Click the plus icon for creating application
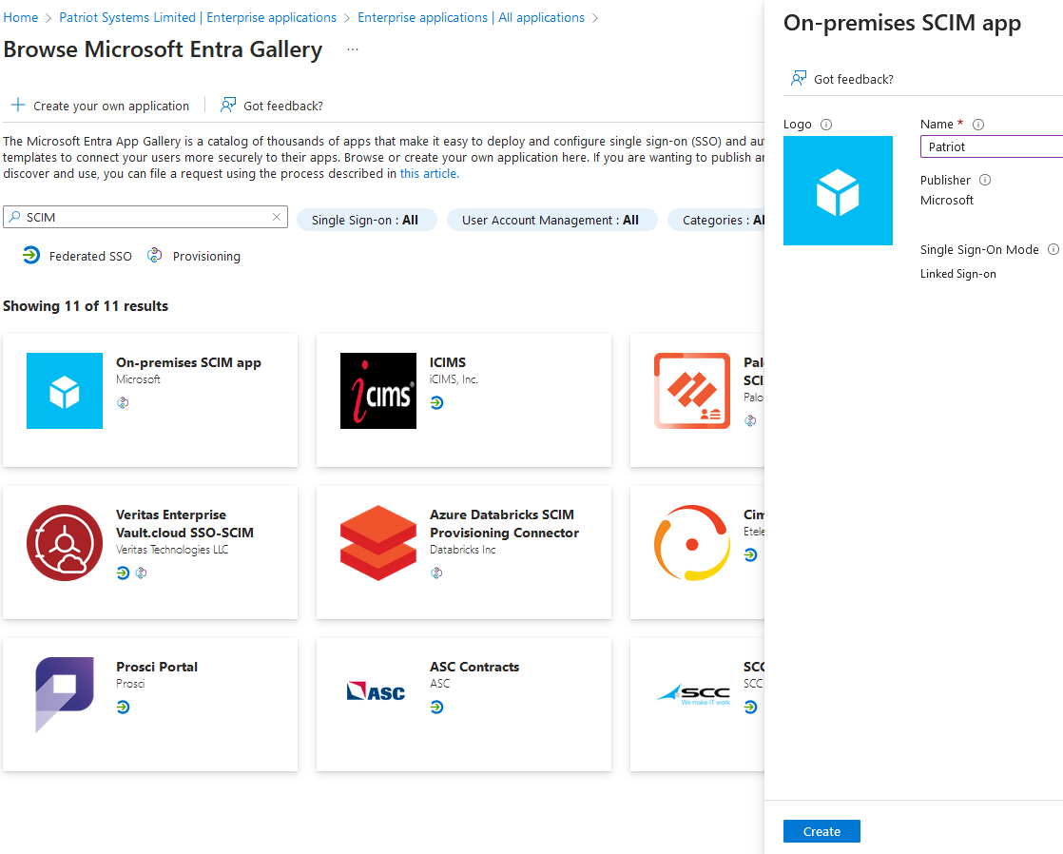The height and width of the screenshot is (854, 1063). coord(18,106)
